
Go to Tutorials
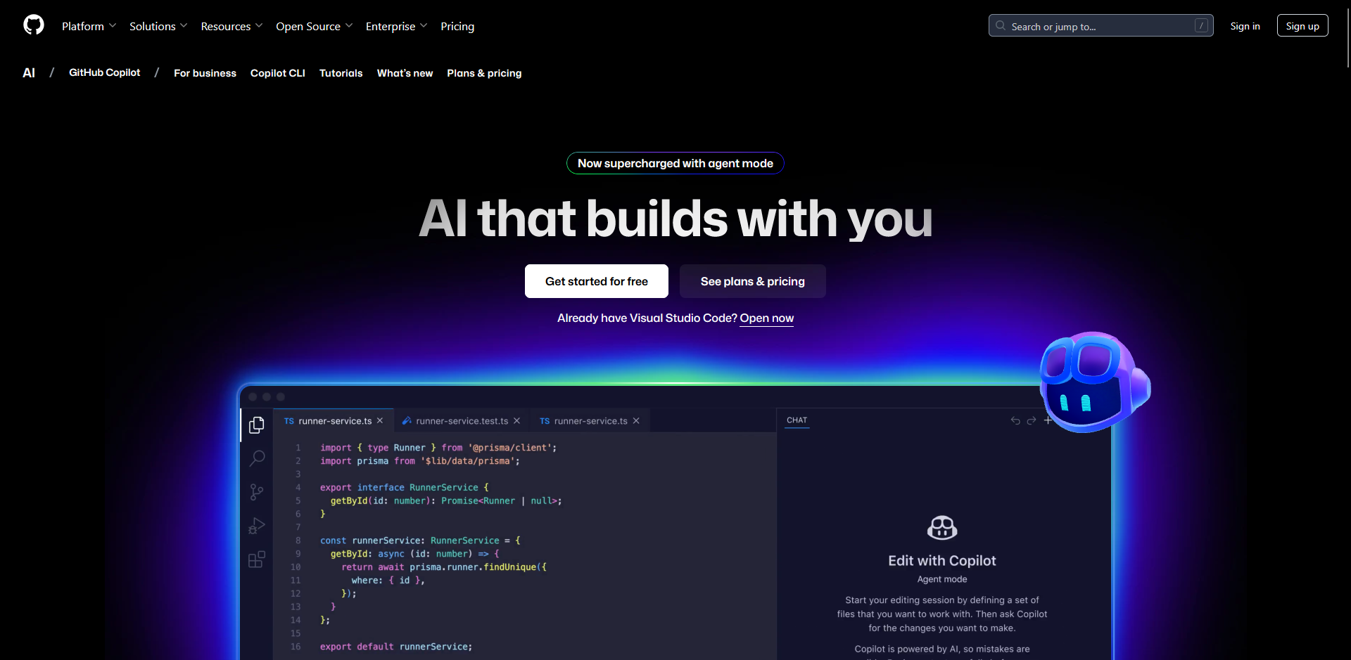click(341, 73)
